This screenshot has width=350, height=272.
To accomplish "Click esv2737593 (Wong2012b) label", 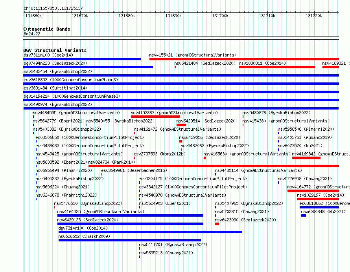I will [x=160, y=154].
